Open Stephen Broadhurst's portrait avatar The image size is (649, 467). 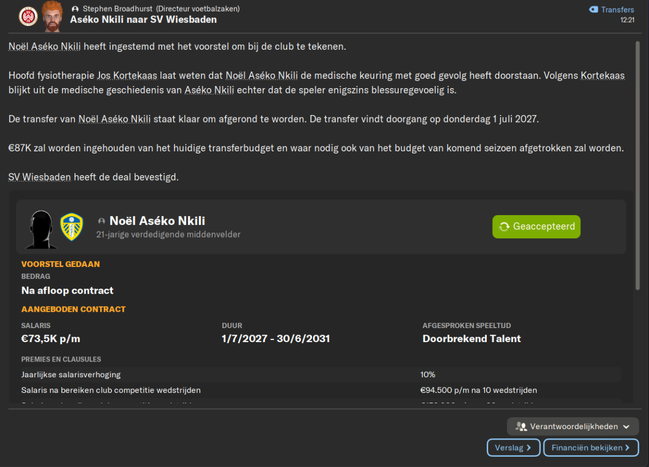coord(52,16)
